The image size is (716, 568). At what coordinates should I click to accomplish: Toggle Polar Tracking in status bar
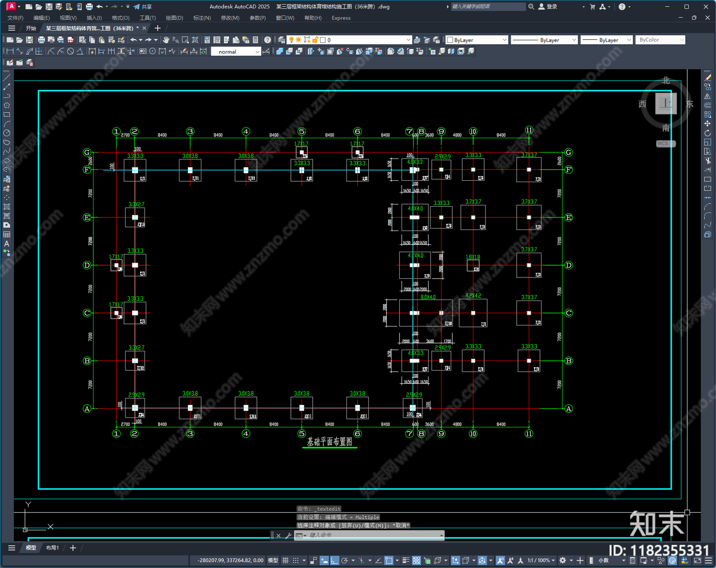[345, 560]
